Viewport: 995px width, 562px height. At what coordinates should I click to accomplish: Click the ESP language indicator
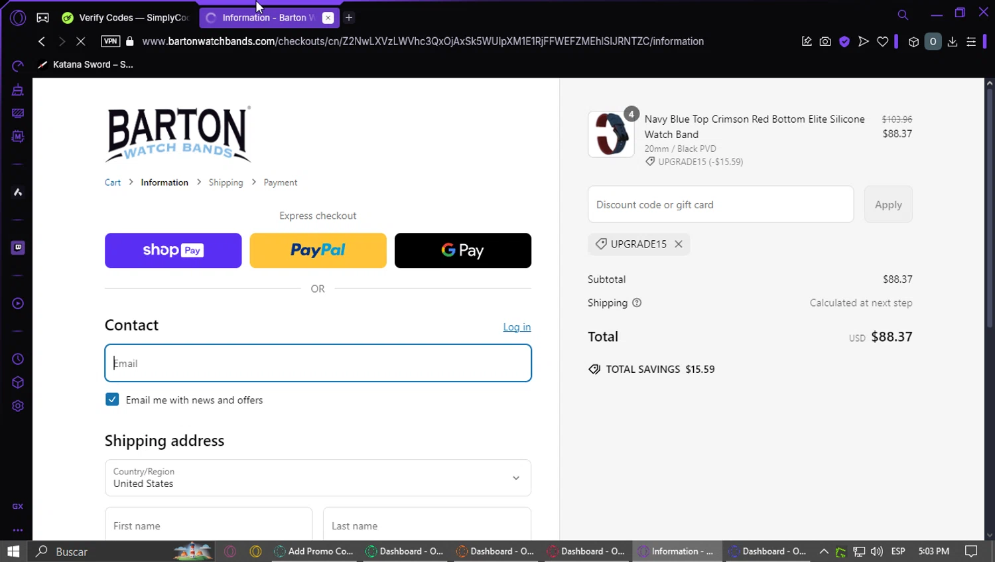[898, 551]
